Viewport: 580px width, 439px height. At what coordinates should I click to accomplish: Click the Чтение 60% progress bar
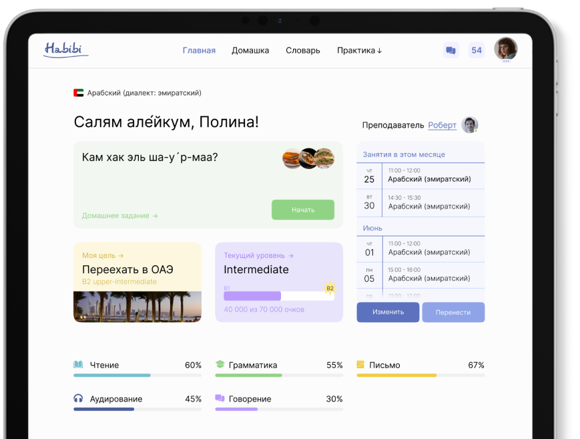[x=137, y=376]
